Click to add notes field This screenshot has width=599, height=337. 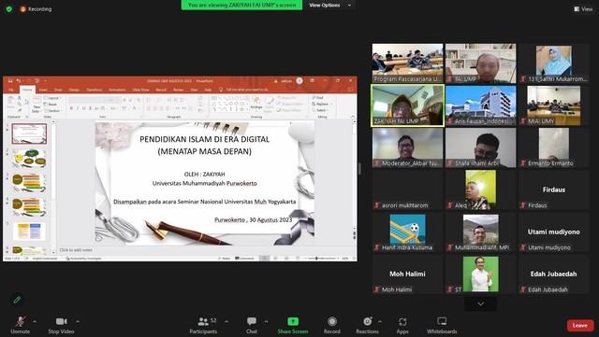coord(76,250)
